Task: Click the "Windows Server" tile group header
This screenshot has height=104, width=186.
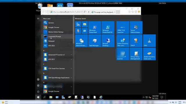Action: tap(81, 18)
